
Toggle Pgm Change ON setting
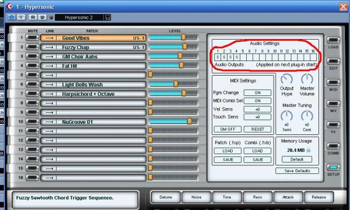coord(257,92)
